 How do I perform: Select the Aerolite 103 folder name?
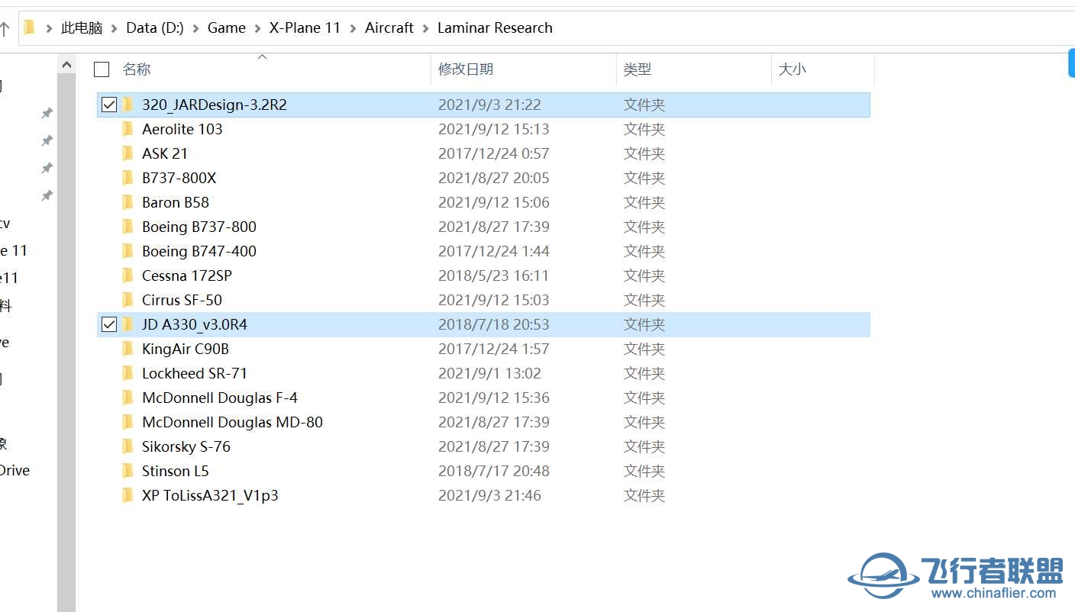[x=182, y=129]
